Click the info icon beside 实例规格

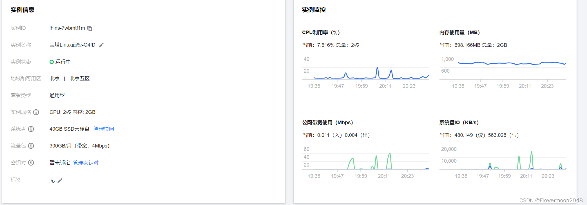[x=36, y=112]
